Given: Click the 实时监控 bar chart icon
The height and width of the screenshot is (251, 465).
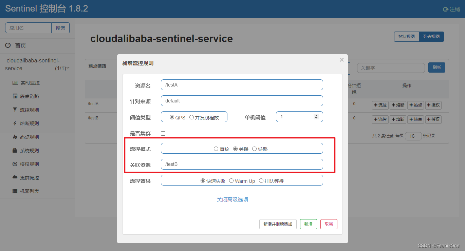Looking at the screenshot, I should [15, 83].
